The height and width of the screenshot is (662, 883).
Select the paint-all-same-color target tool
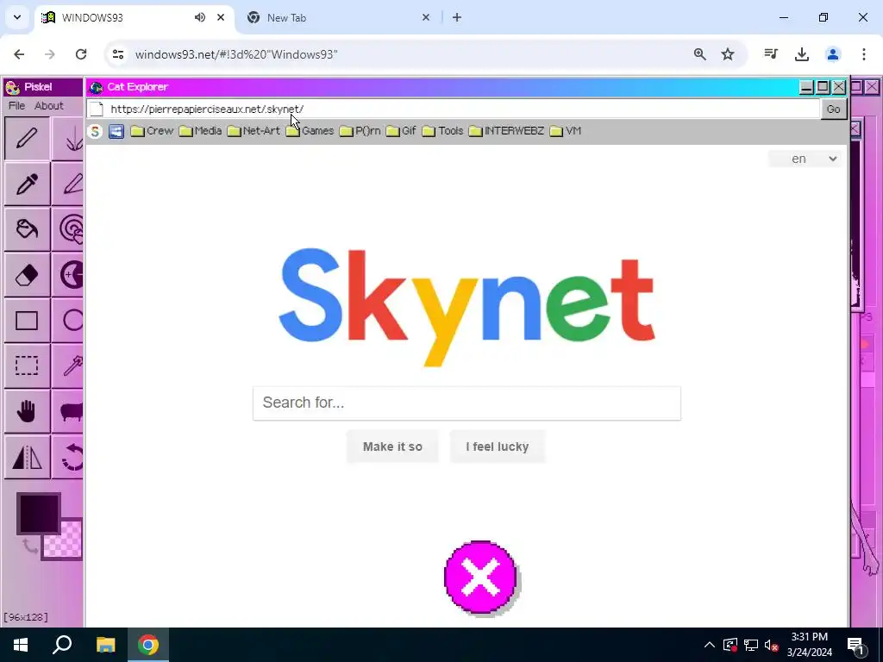[68, 229]
